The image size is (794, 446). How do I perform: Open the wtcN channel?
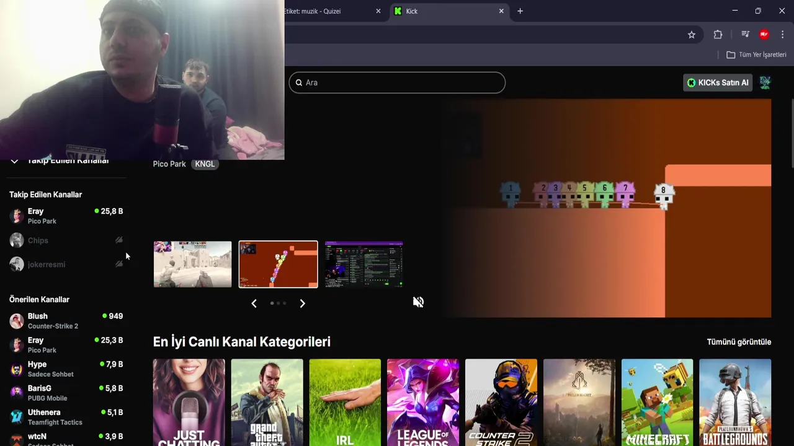pos(66,439)
